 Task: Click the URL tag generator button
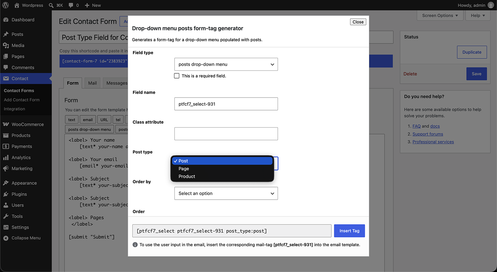click(104, 120)
